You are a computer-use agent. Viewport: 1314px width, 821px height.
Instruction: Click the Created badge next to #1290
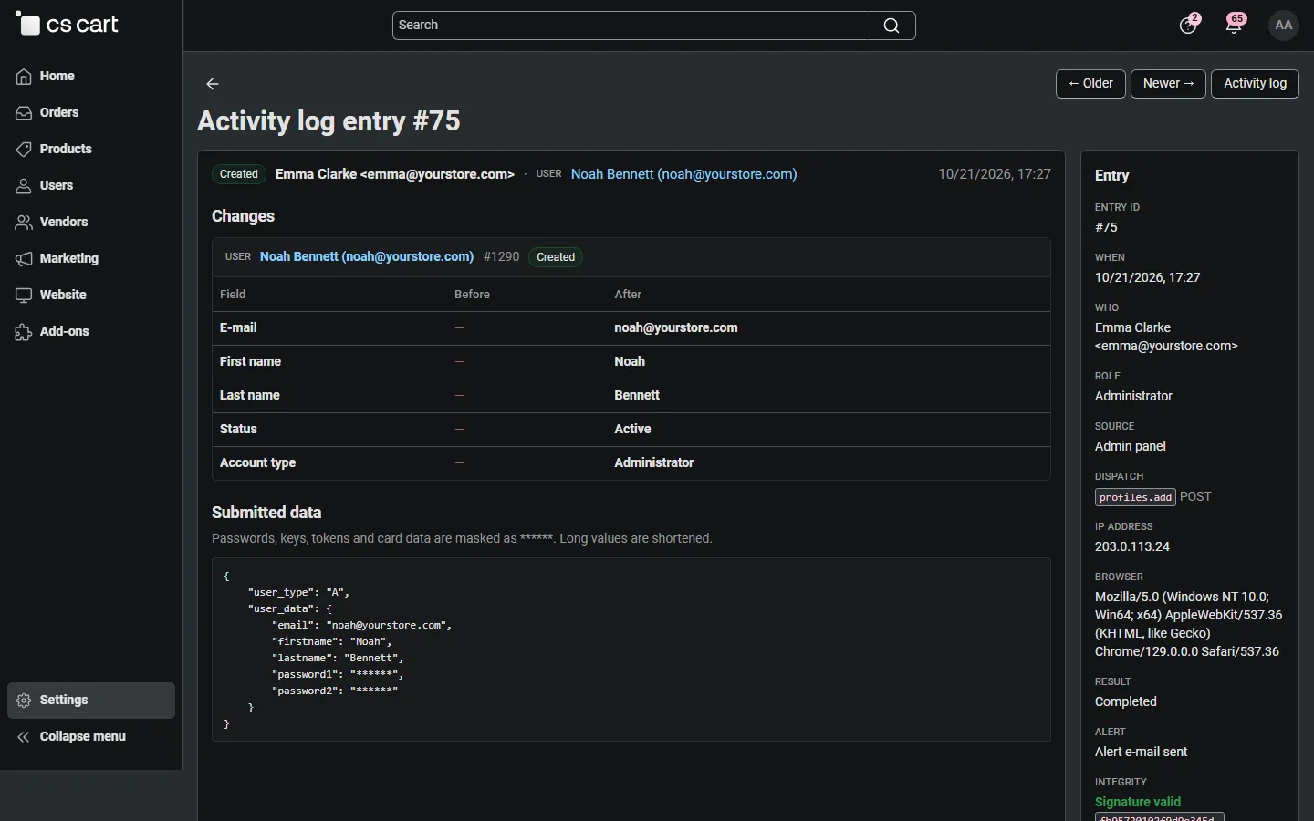point(556,257)
